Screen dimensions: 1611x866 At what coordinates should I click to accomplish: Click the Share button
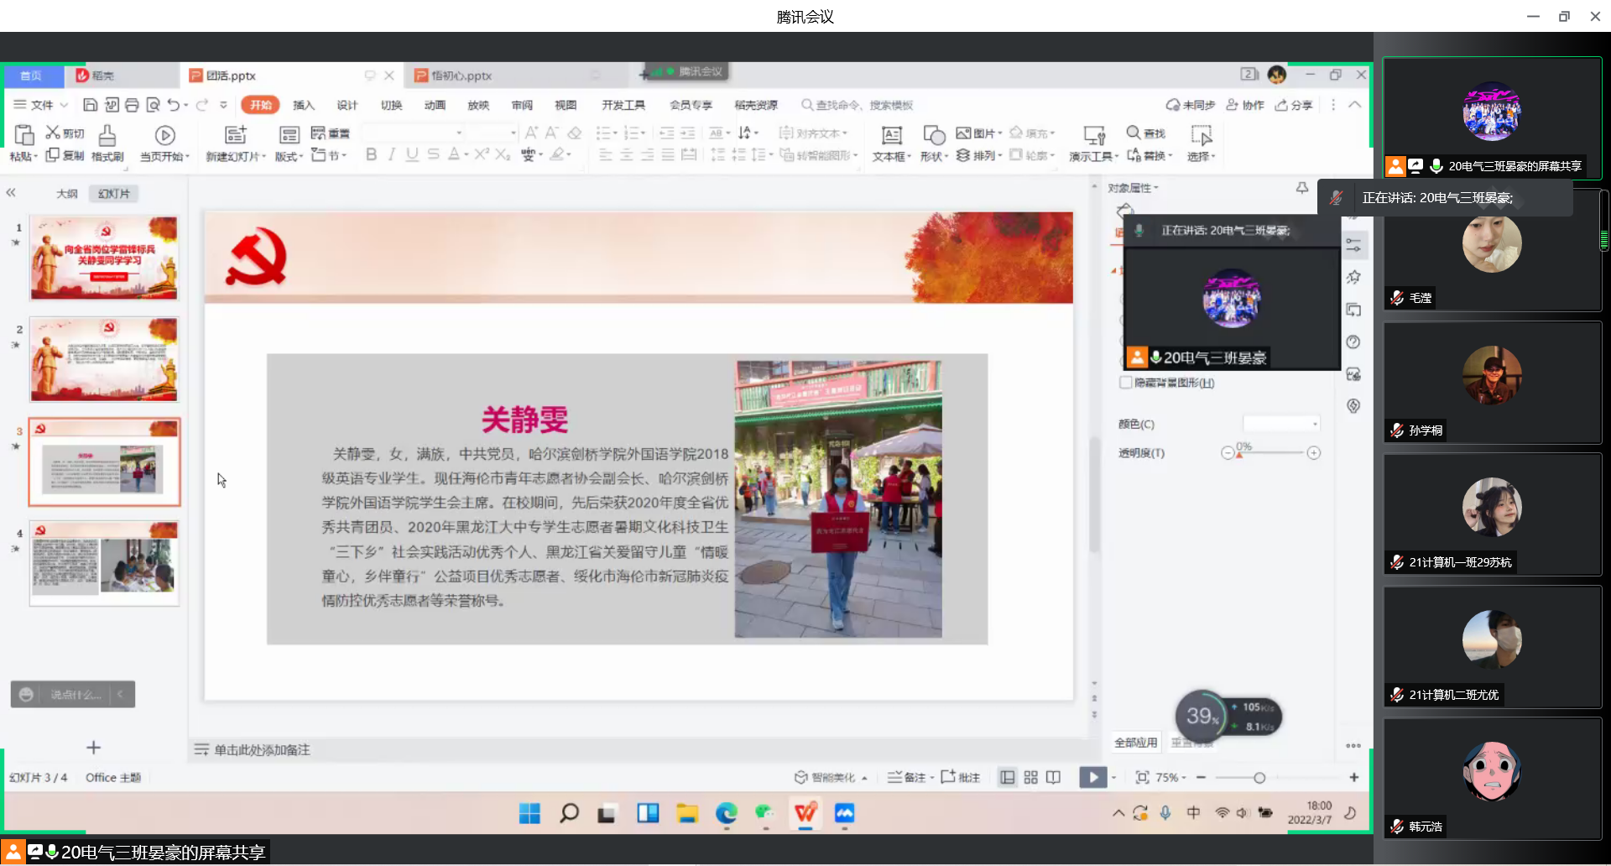tap(1294, 105)
